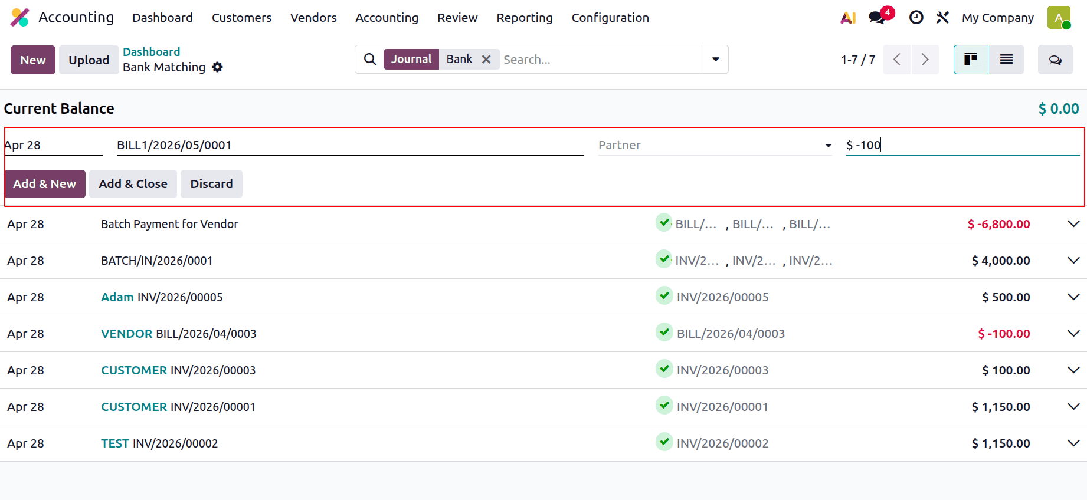Click the Search input field
This screenshot has width=1087, height=500.
coord(601,59)
